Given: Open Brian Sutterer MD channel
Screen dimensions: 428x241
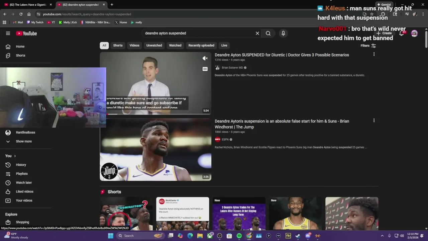Looking at the screenshot, I should (232, 68).
